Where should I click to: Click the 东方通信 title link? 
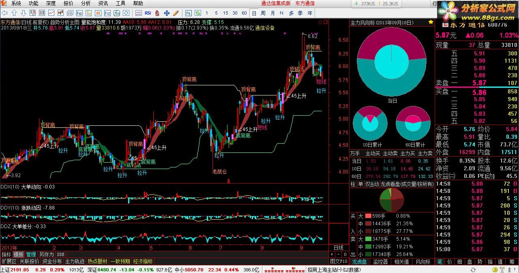click(305, 3)
